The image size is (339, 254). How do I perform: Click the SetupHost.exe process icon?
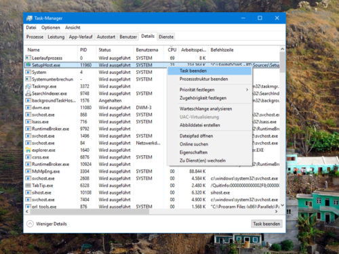point(28,65)
